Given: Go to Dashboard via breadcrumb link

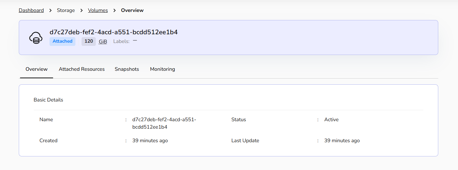Looking at the screenshot, I should (x=31, y=10).
